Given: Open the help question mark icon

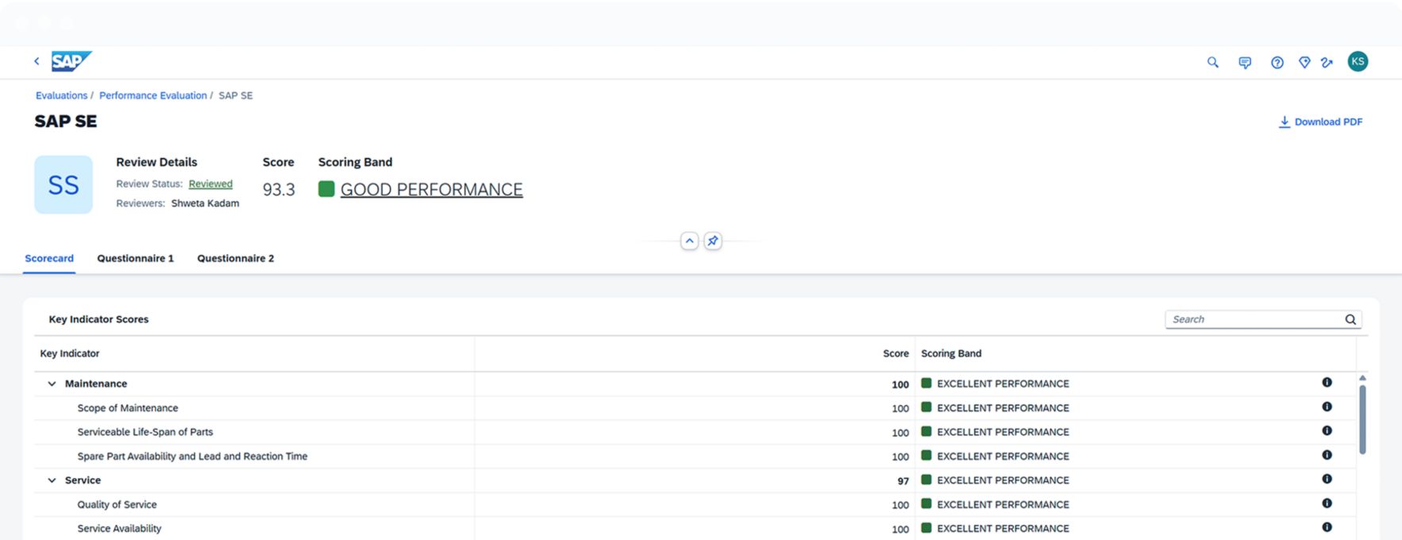Looking at the screenshot, I should pos(1277,62).
